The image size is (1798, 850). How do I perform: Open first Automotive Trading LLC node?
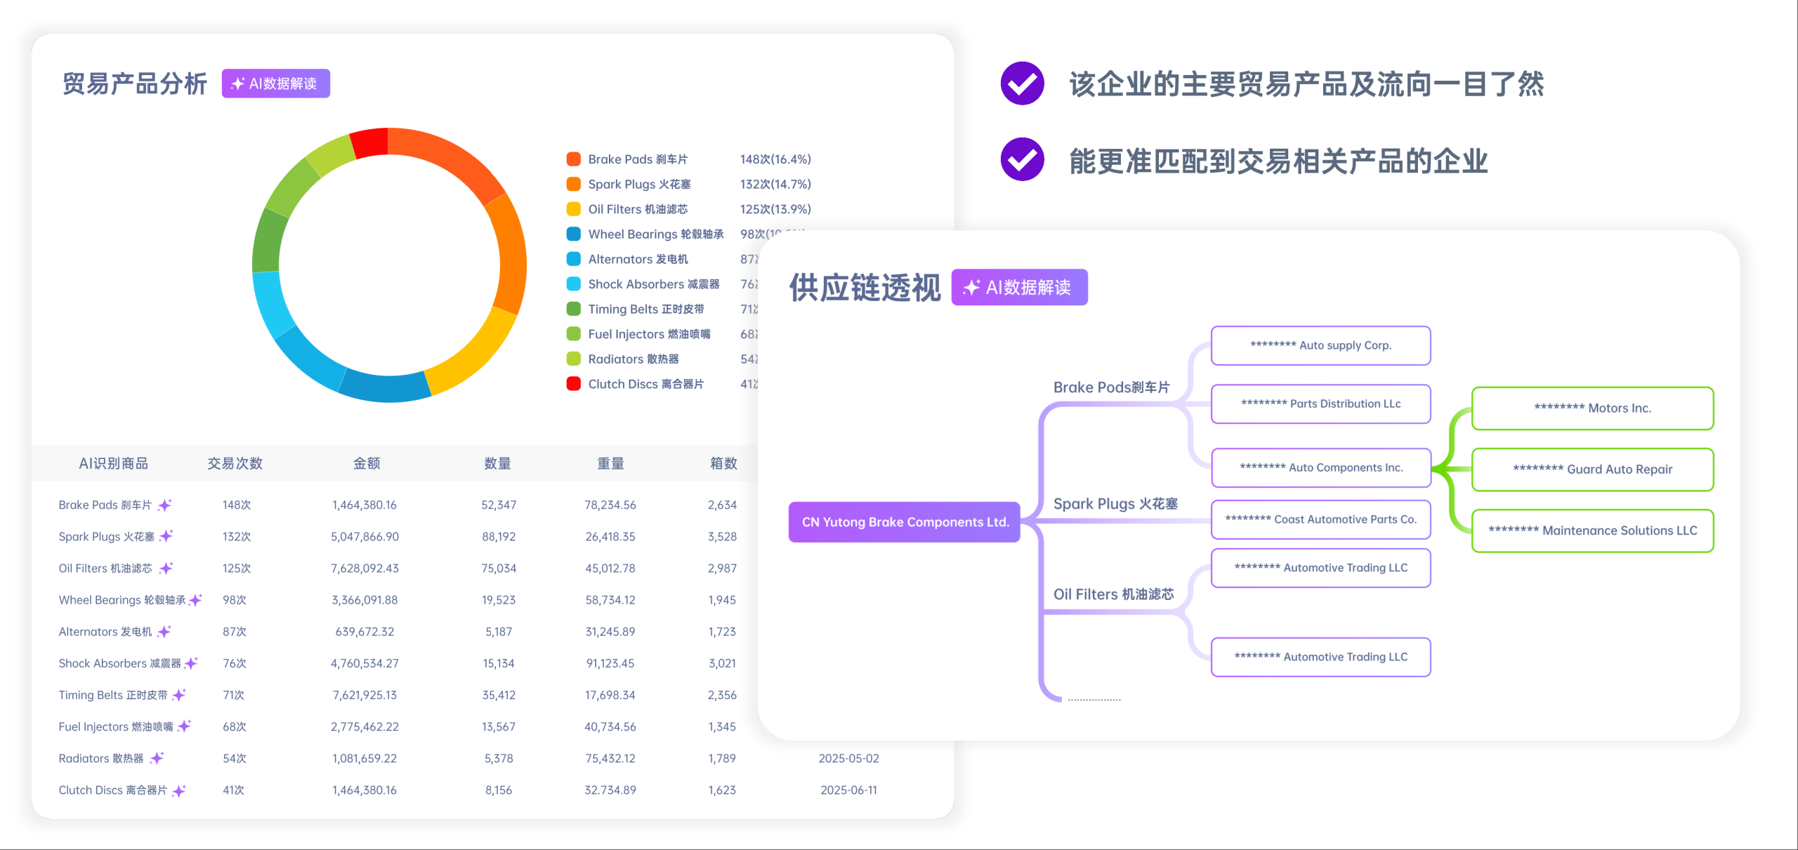pos(1321,568)
